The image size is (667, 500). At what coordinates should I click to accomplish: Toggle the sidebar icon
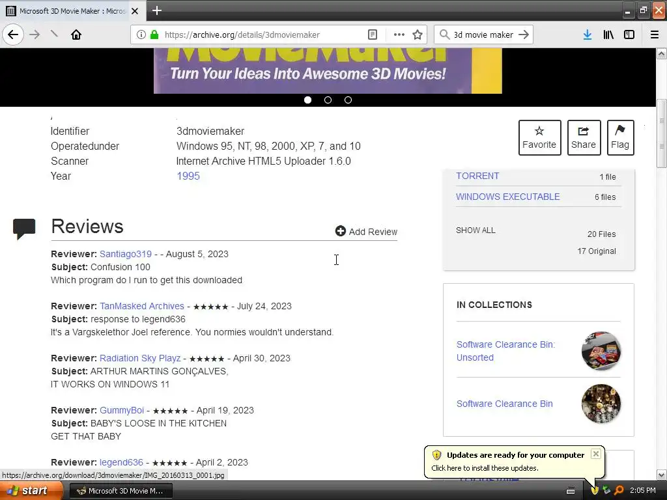(x=629, y=35)
